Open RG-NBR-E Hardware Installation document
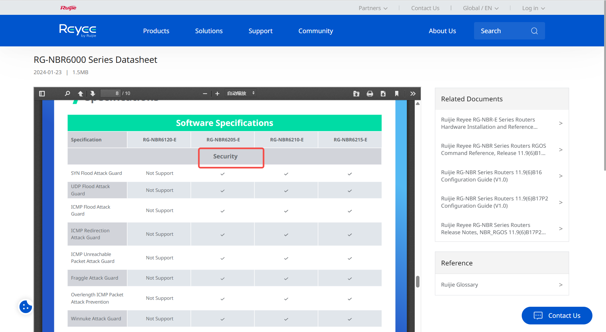 tap(489, 123)
